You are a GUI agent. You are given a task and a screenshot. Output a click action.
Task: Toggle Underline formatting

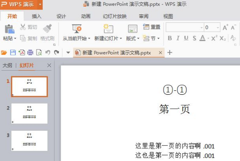pos(186,38)
